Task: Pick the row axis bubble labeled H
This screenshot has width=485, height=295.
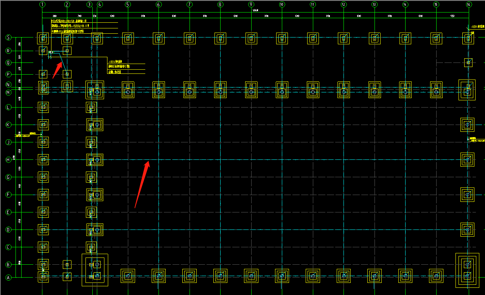Action: (8, 160)
